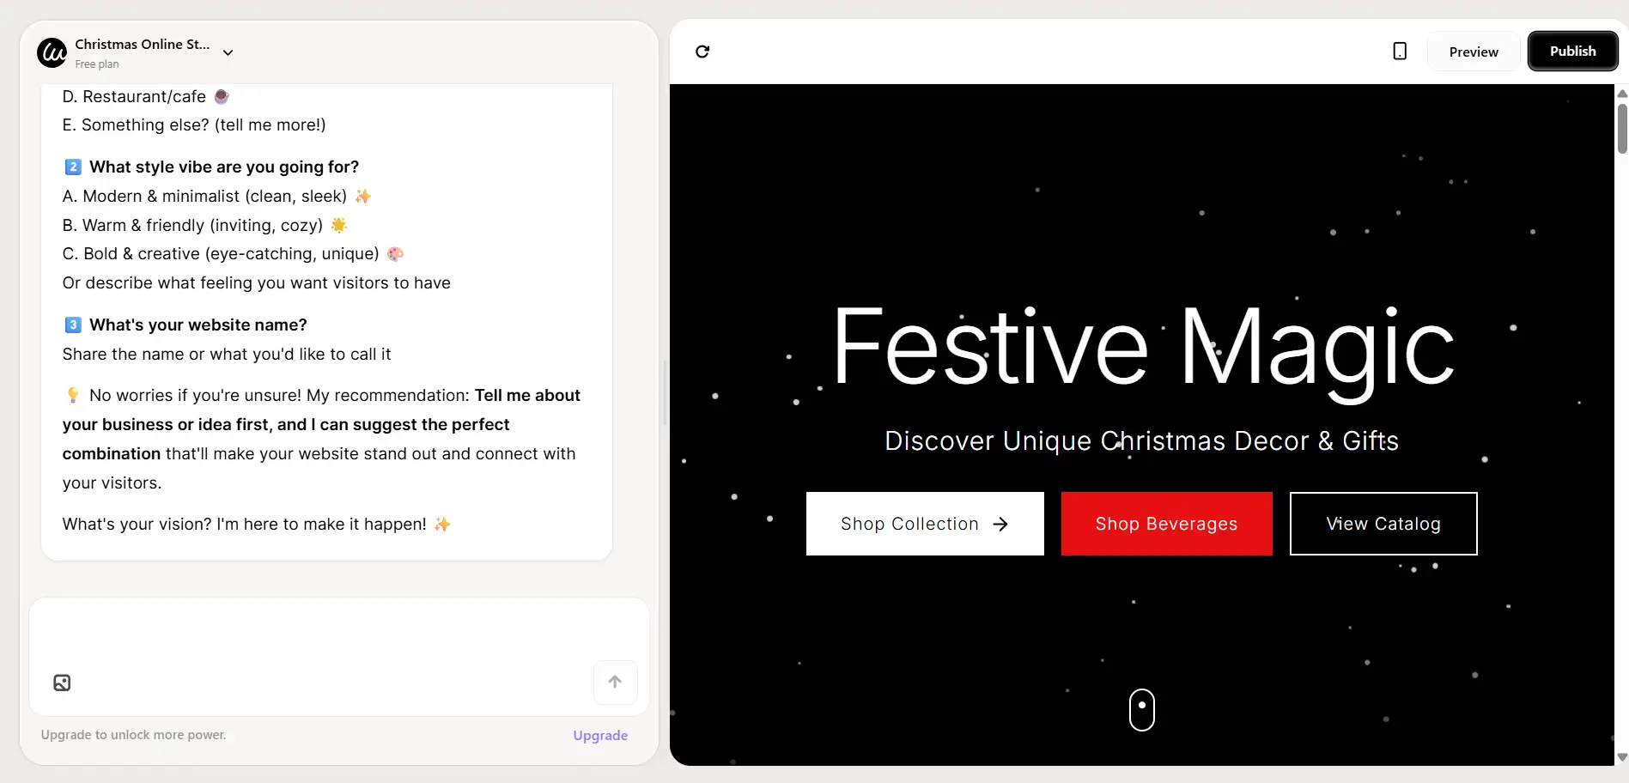Click the red Shop Beverages button
This screenshot has width=1629, height=783.
[x=1166, y=524]
